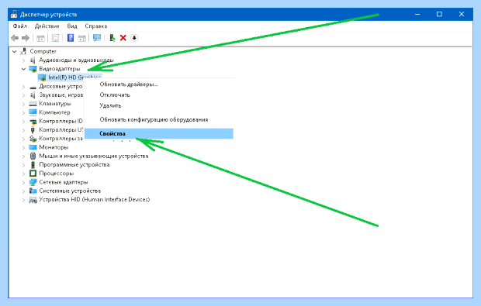Image resolution: width=481 pixels, height=306 pixels.
Task: Expand the Системные устройства node
Action: click(x=23, y=191)
